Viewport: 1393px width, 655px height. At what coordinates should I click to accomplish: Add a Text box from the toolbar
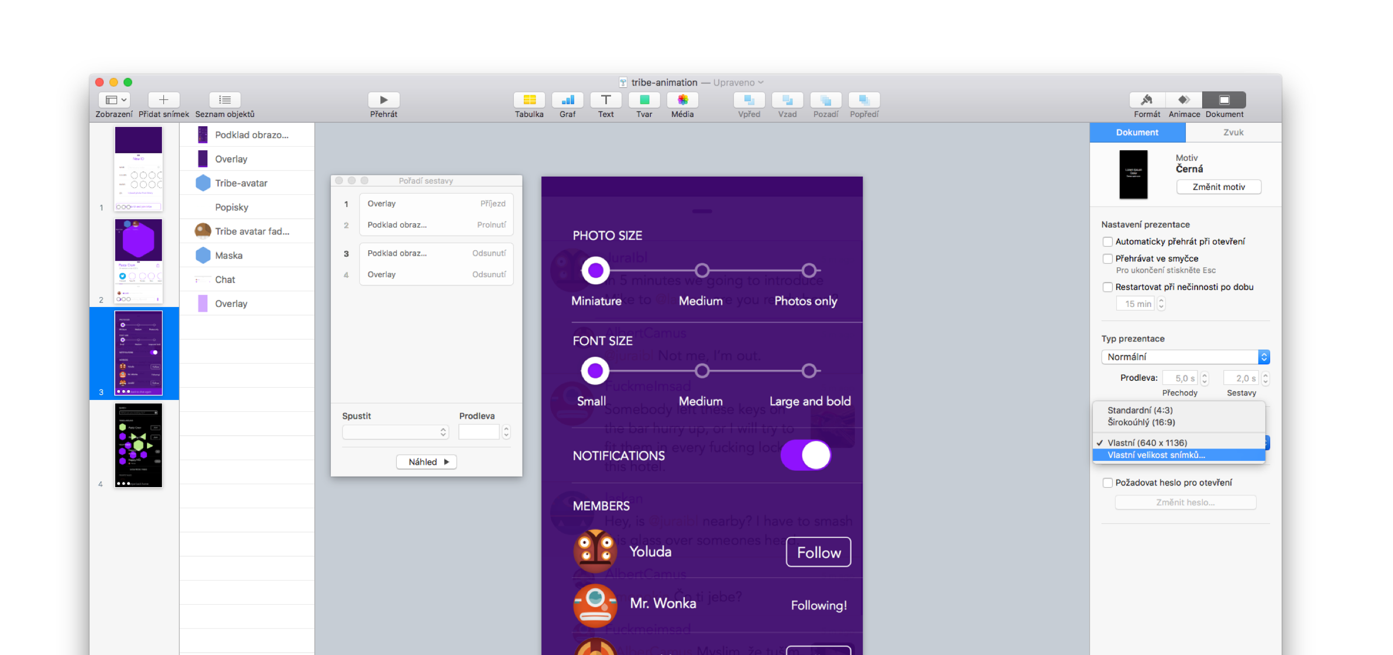tap(606, 100)
